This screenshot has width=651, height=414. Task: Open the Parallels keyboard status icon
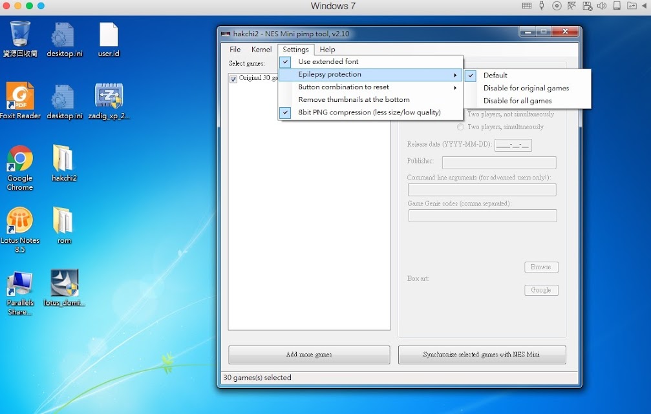(x=527, y=6)
